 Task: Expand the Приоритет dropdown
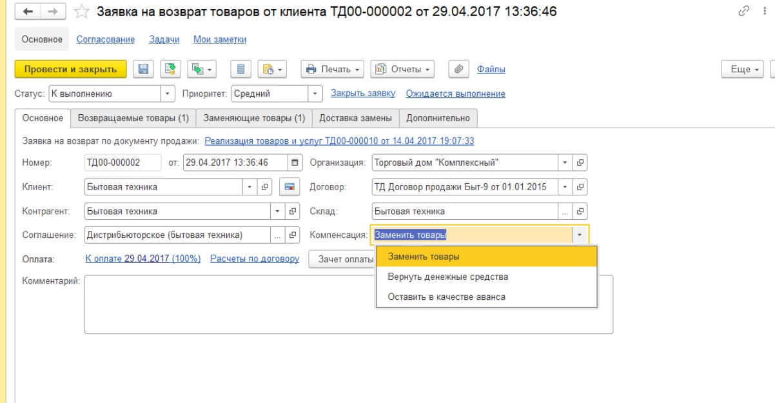(315, 93)
